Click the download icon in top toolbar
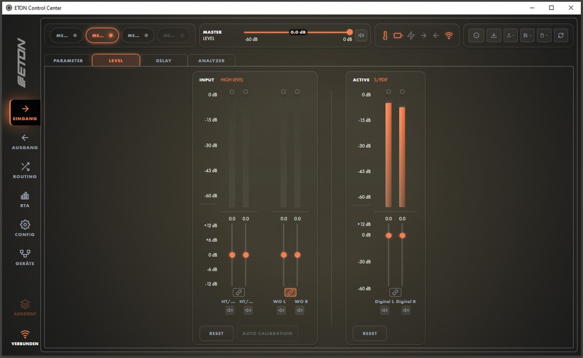 pos(494,35)
